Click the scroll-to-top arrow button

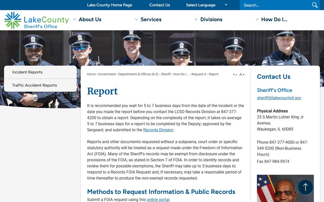coord(306,187)
